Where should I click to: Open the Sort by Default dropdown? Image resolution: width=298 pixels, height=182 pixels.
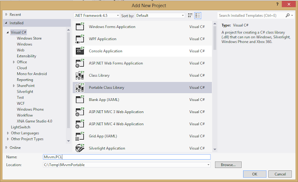pyautogui.click(x=160, y=15)
